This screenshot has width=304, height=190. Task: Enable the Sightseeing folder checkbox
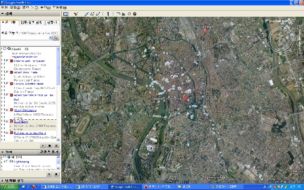[x=7, y=161]
